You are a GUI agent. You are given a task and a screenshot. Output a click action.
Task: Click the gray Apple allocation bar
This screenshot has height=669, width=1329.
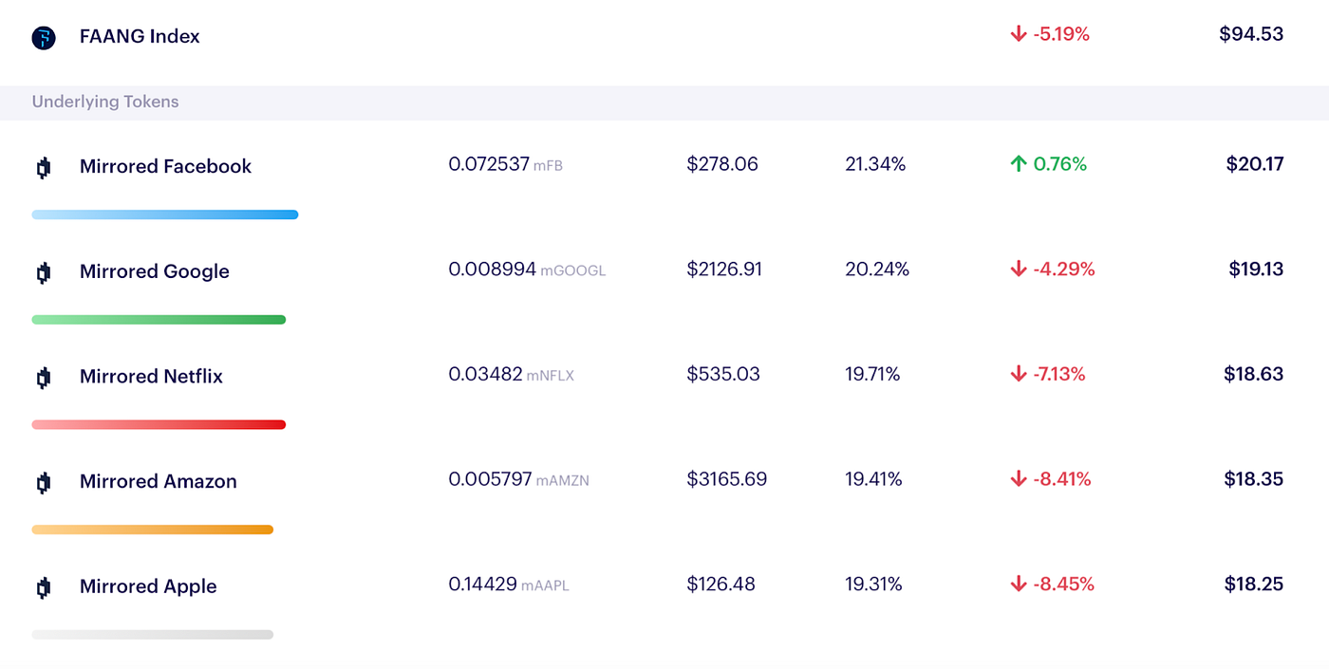(x=152, y=634)
